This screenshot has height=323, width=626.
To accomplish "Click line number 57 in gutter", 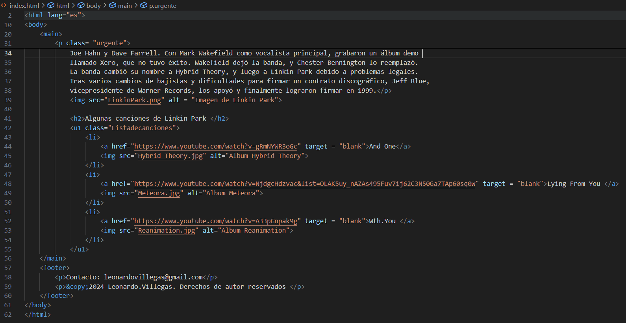I will (8, 268).
